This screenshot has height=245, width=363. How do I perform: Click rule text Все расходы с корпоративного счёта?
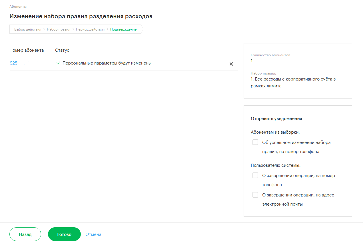coord(293,83)
